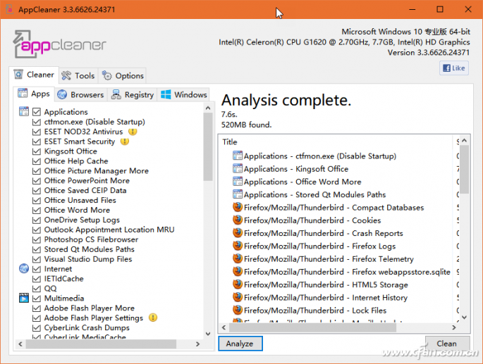
Task: Click icon of Stored Qt Modules result
Action: (238, 194)
